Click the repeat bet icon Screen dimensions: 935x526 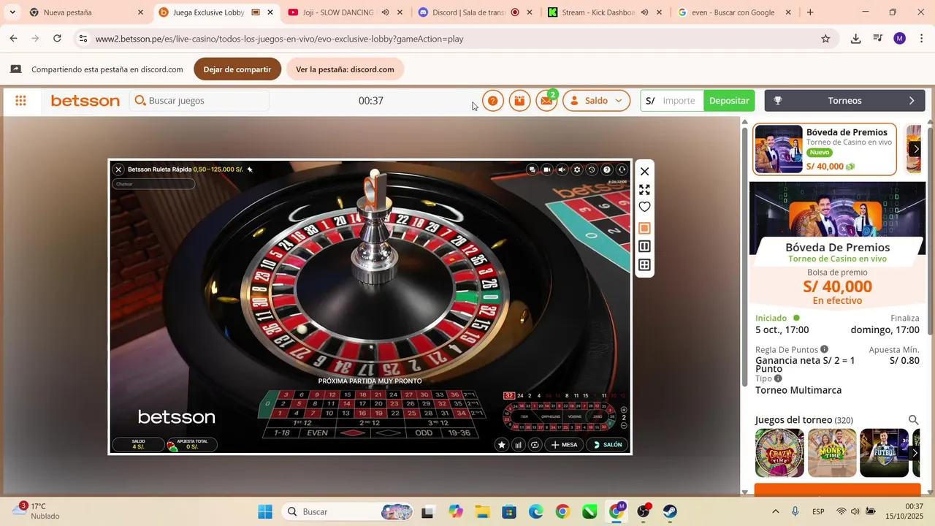click(x=535, y=444)
